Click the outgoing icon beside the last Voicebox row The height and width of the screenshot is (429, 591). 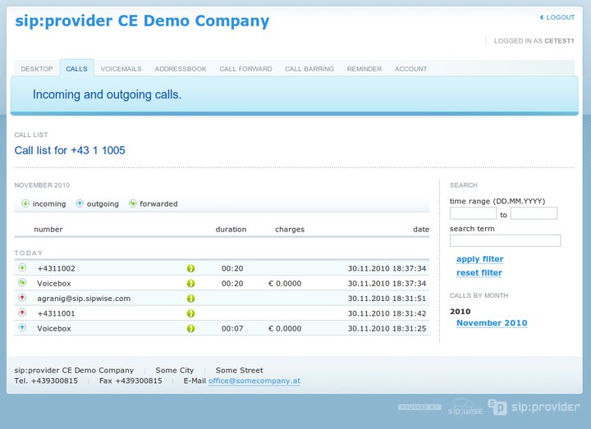[x=22, y=328]
